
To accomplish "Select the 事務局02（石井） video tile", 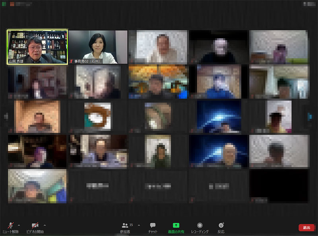I will [98, 47].
